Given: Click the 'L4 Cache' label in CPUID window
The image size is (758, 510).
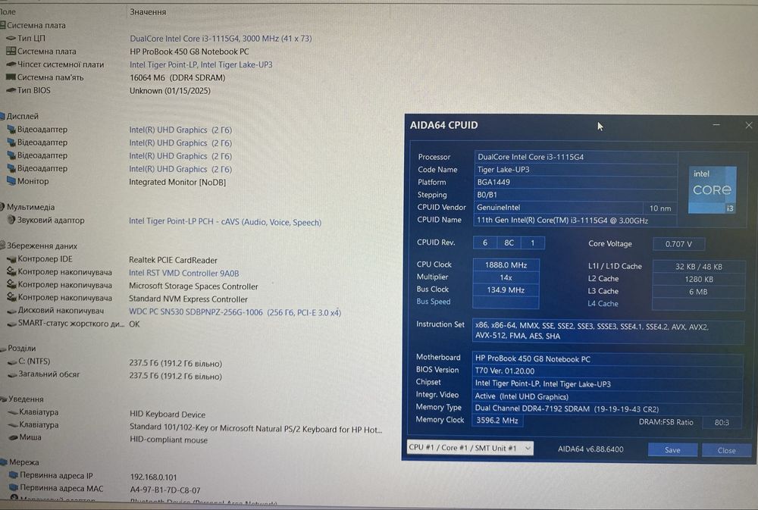Looking at the screenshot, I should click(603, 304).
